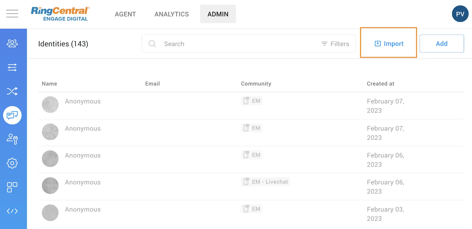This screenshot has height=229, width=472.
Task: Open the hamburger navigation menu
Action: coord(12,14)
